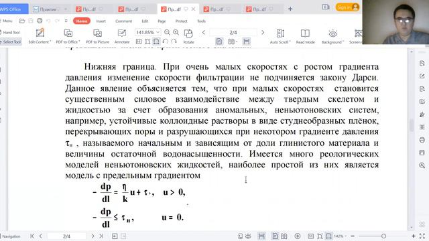This screenshot has height=241, width=429.
Task: Go to next page in status bar
Action: (93, 236)
